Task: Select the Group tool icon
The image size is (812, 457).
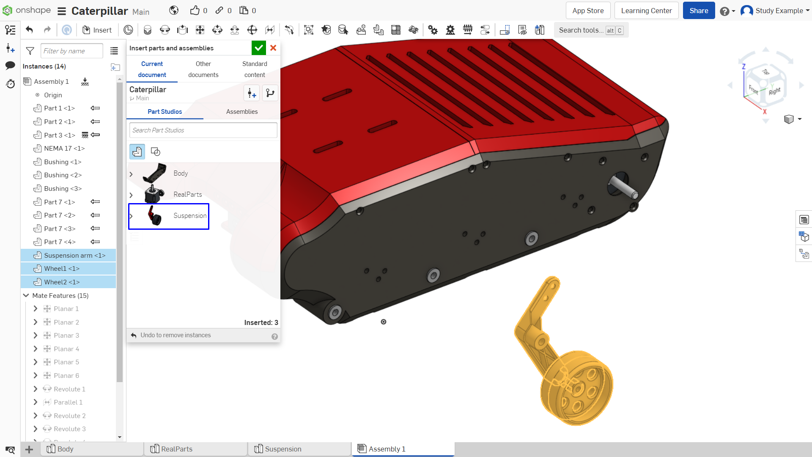Action: 309,30
